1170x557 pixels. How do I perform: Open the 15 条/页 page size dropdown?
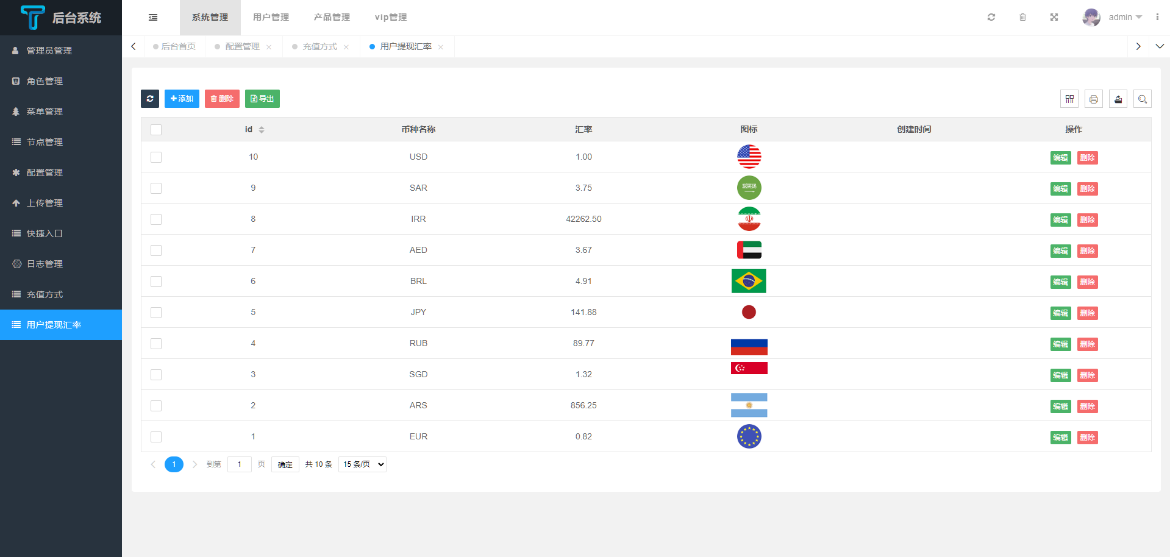[x=363, y=464]
